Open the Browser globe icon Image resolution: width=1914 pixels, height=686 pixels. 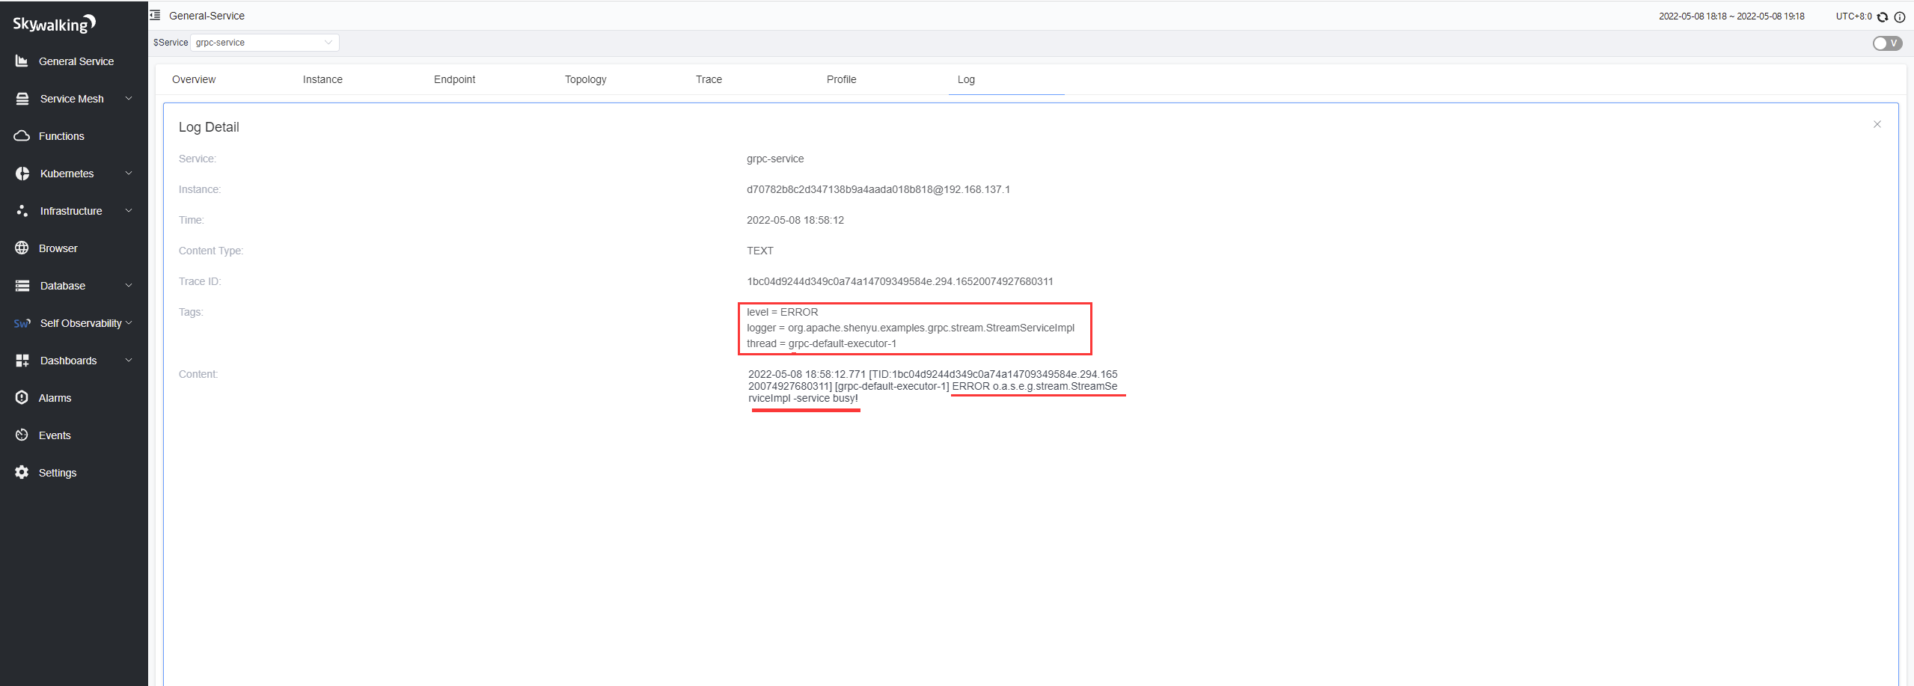(22, 248)
